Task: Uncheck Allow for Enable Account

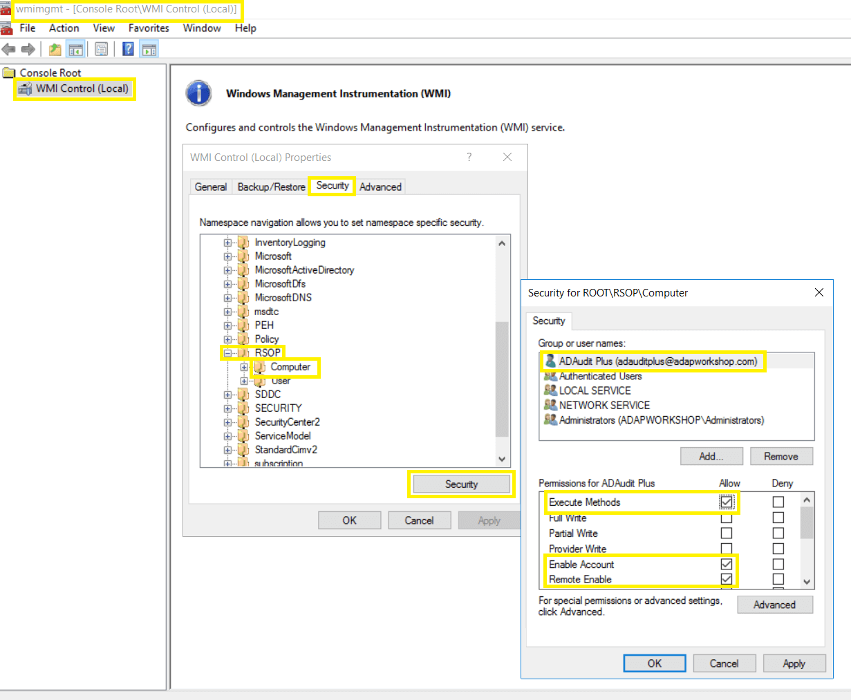Action: point(726,565)
